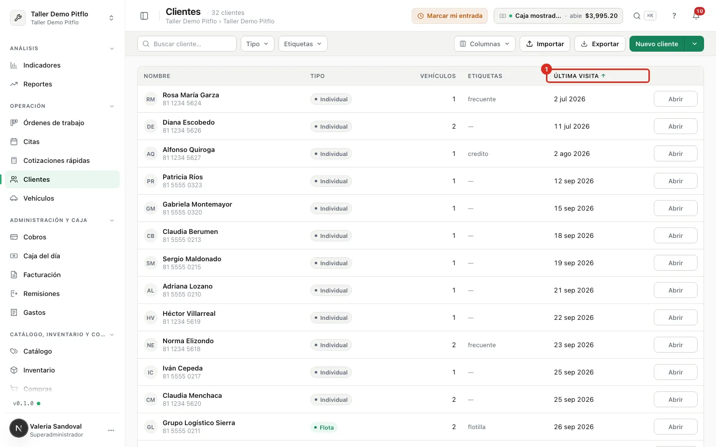
Task: Click the wrench workshop logo icon
Action: pyautogui.click(x=18, y=18)
